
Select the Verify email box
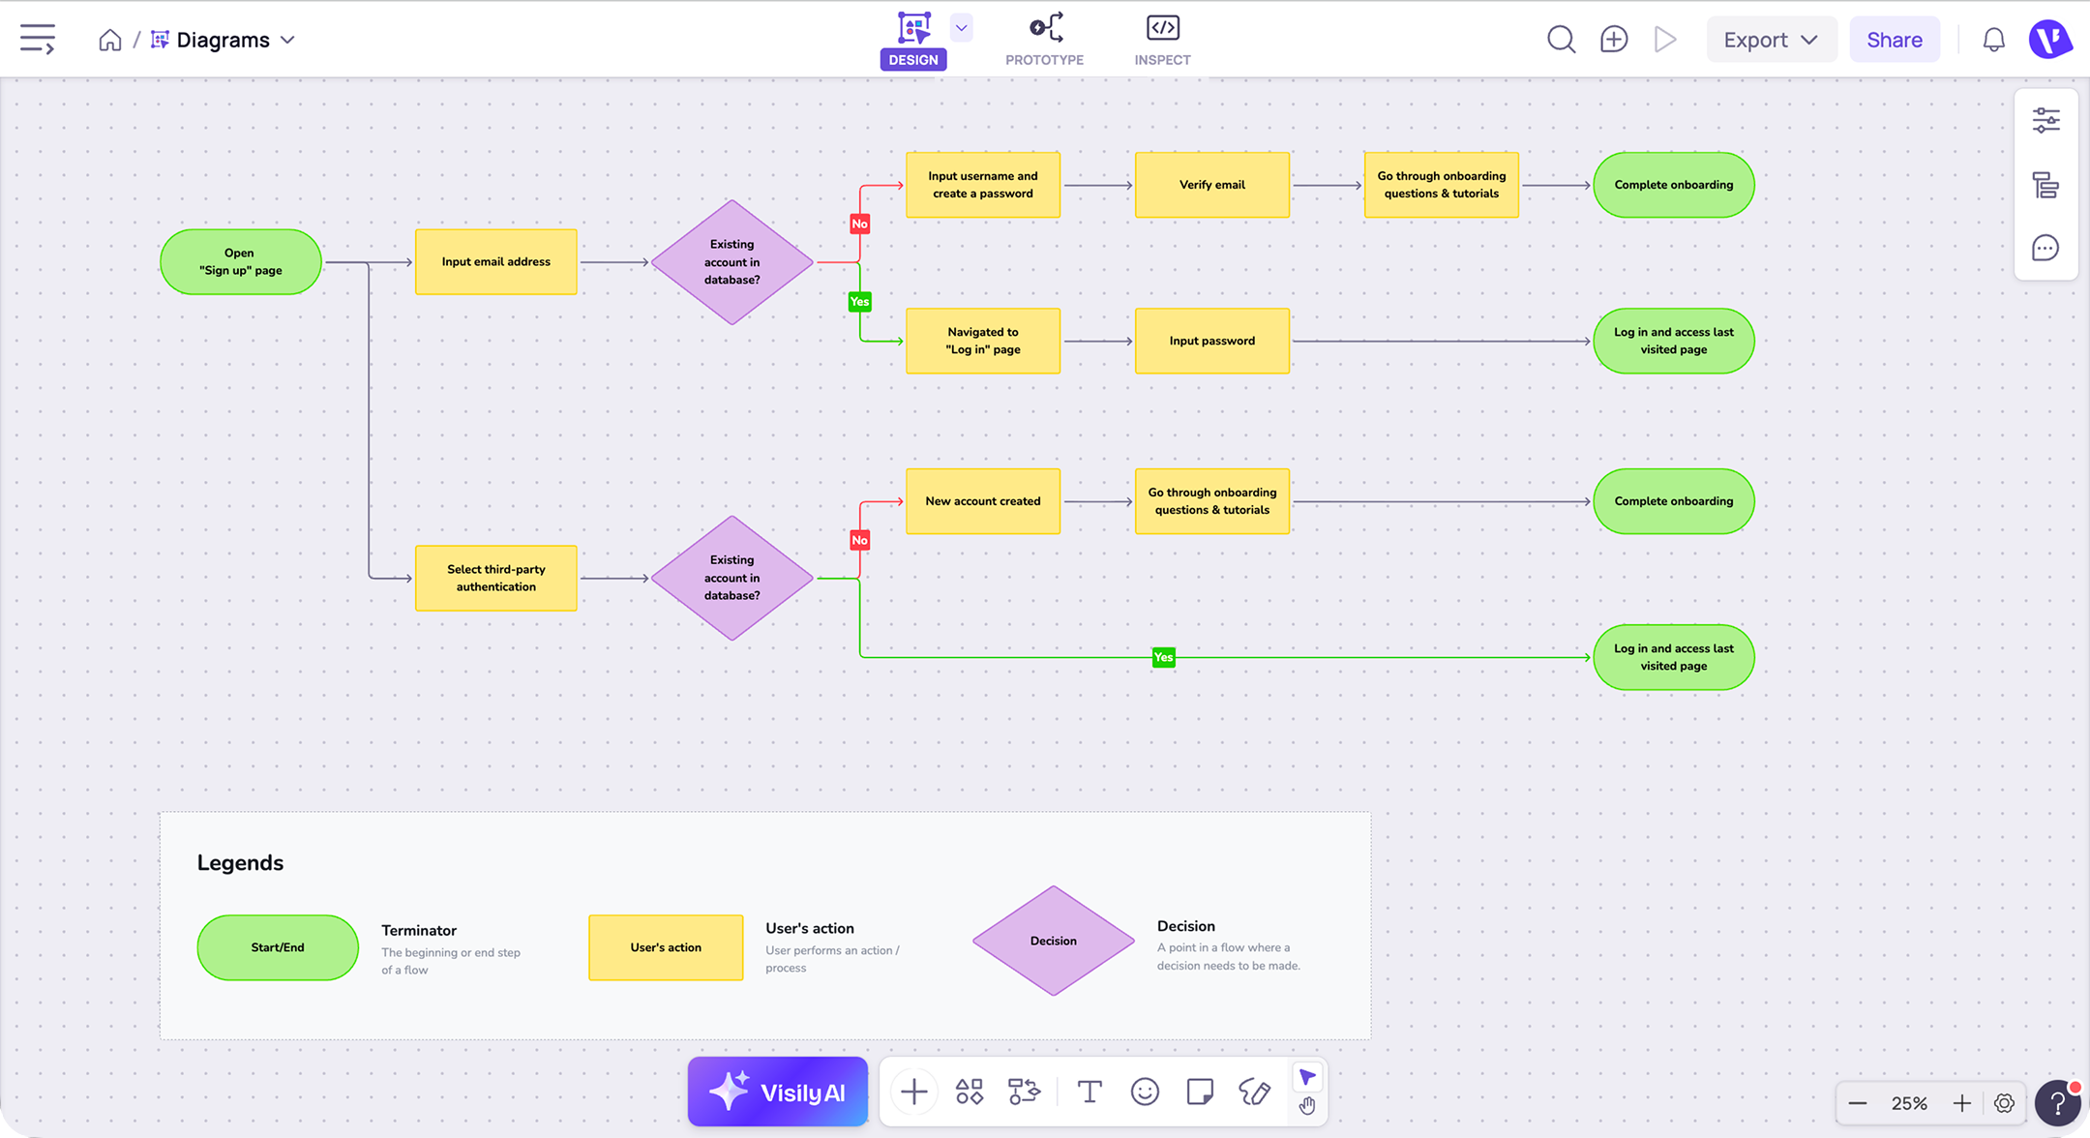click(x=1212, y=185)
